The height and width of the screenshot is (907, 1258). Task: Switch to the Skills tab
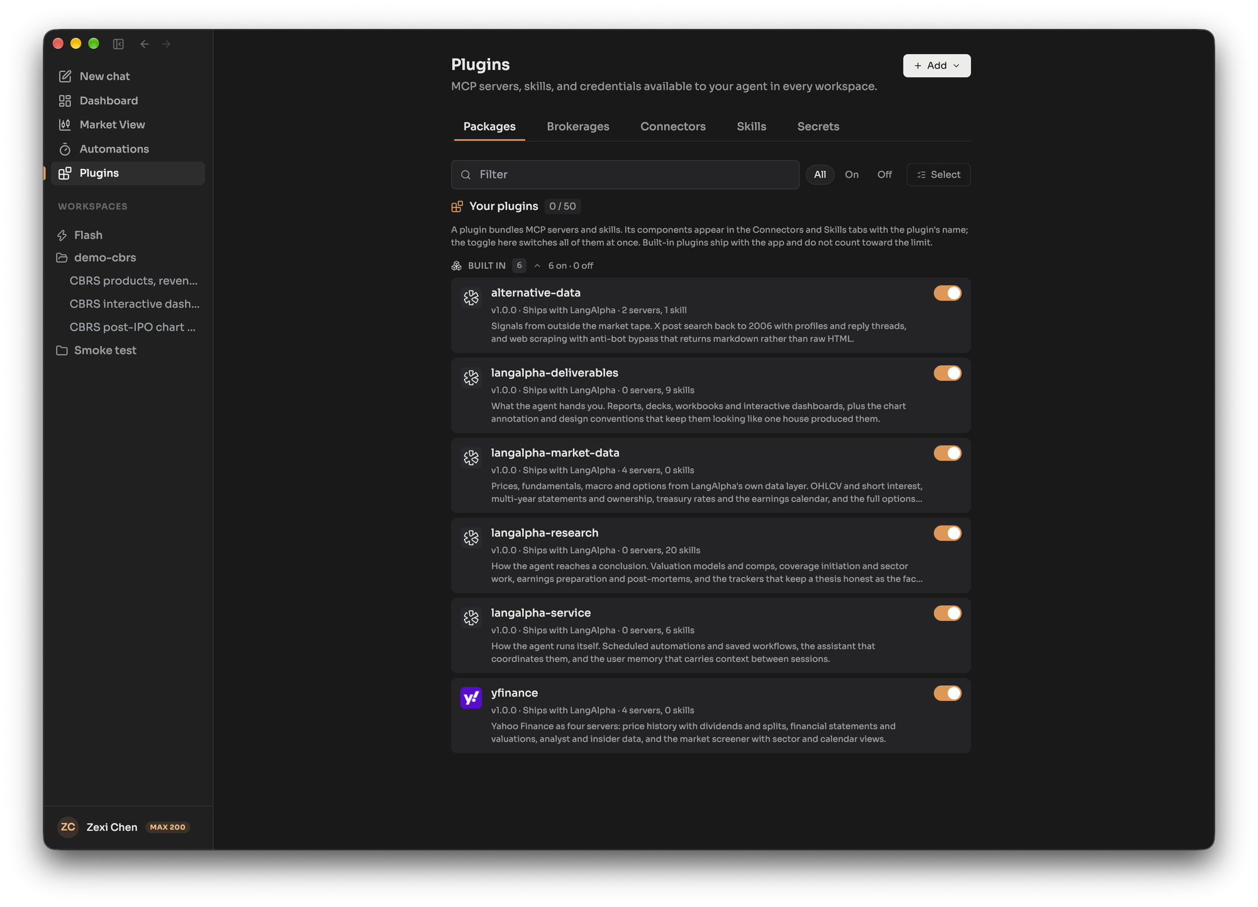[751, 126]
